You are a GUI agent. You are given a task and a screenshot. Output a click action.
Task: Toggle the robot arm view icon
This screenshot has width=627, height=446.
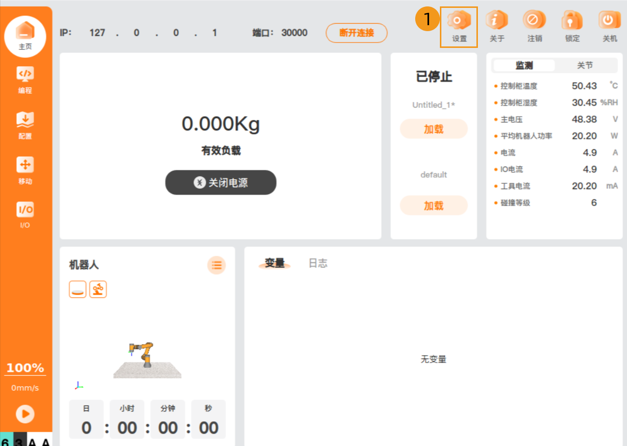[98, 289]
